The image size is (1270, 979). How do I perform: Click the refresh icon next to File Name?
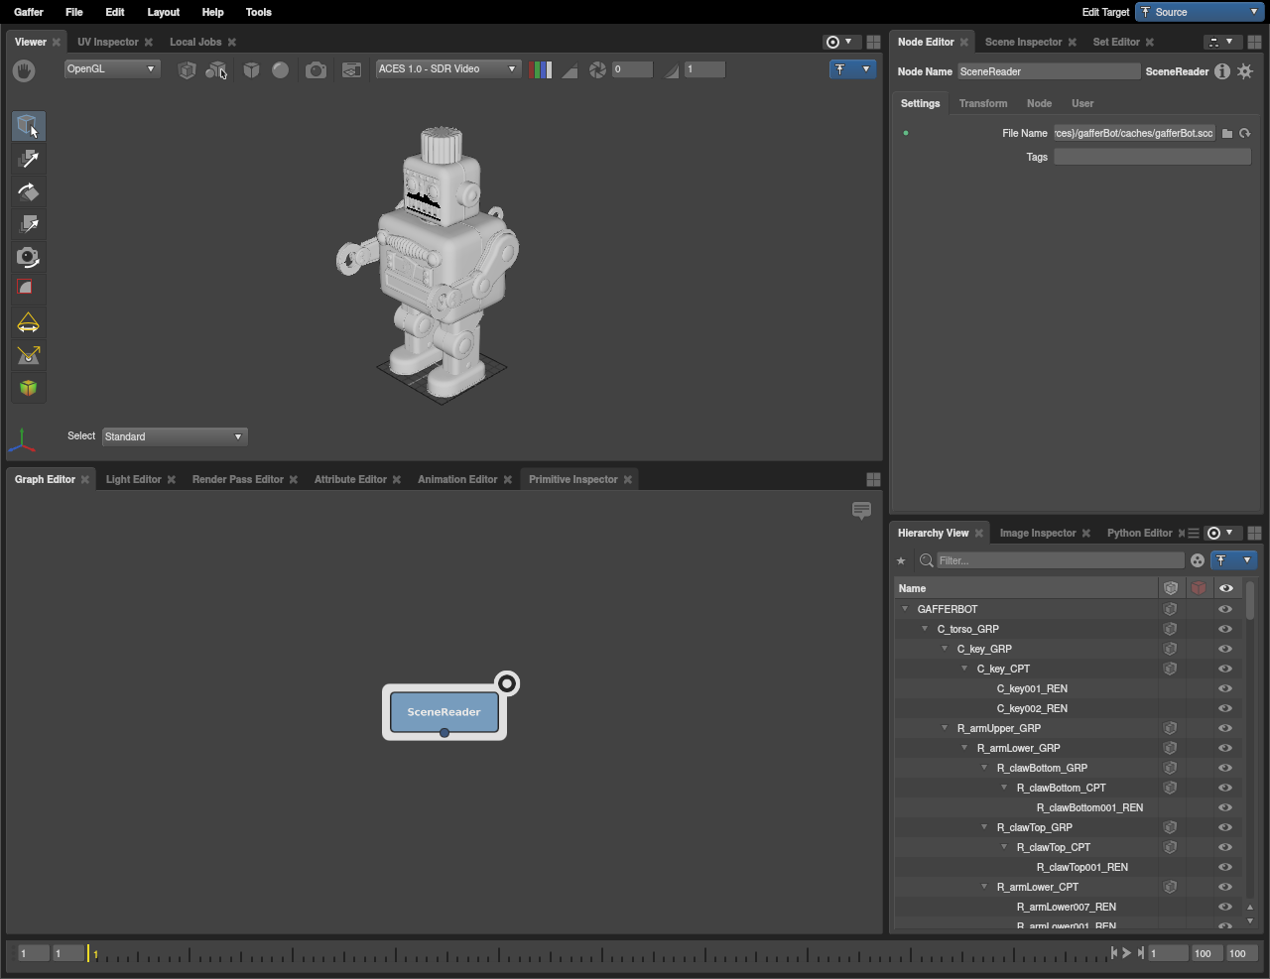[x=1245, y=133]
